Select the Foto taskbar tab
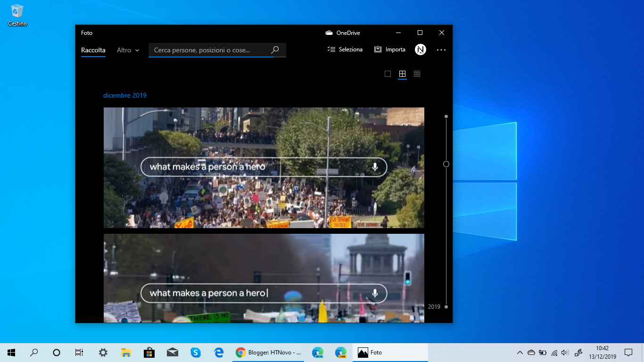 [x=390, y=352]
